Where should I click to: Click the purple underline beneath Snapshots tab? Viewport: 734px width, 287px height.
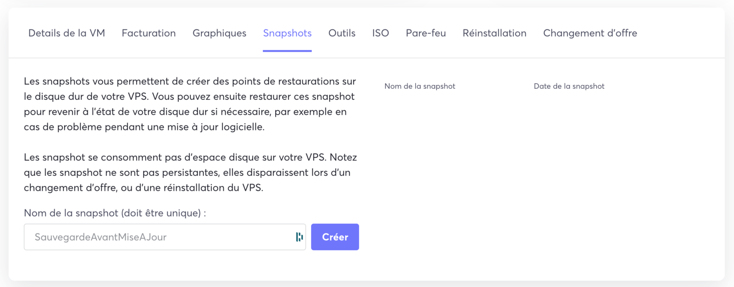click(287, 51)
